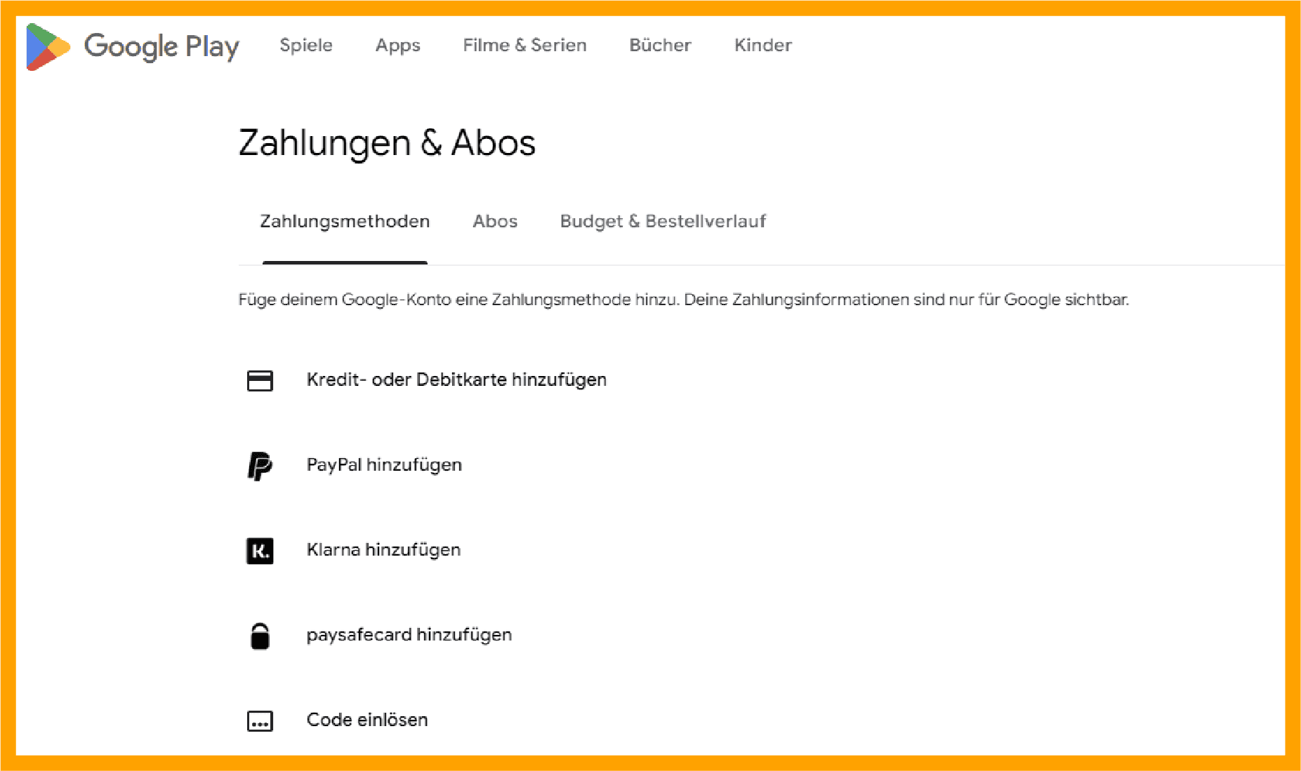Click the paysafecard lock icon

(x=260, y=636)
